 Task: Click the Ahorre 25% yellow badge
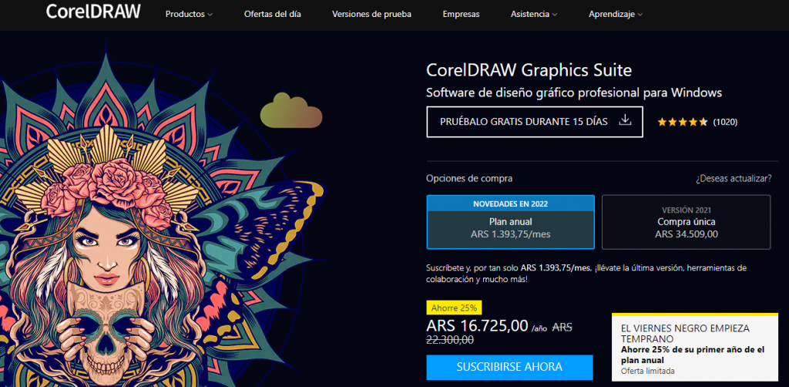[x=454, y=308]
